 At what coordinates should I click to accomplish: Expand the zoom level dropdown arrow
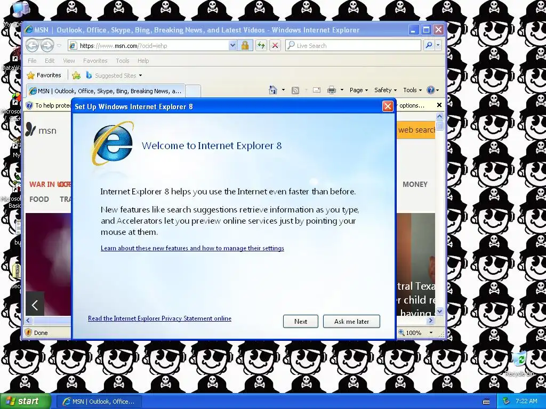tap(431, 333)
